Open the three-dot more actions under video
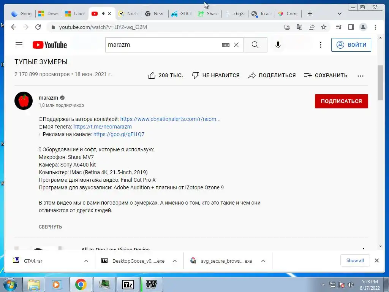 pyautogui.click(x=361, y=76)
